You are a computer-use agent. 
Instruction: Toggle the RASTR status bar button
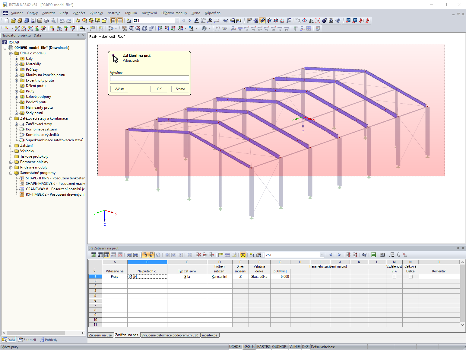249,347
